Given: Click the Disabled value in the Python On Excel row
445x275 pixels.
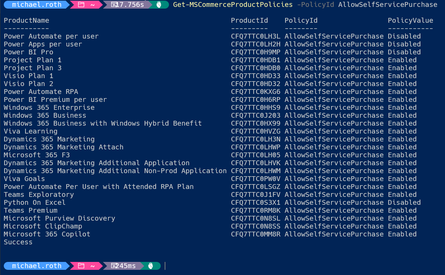Looking at the screenshot, I should [x=404, y=202].
